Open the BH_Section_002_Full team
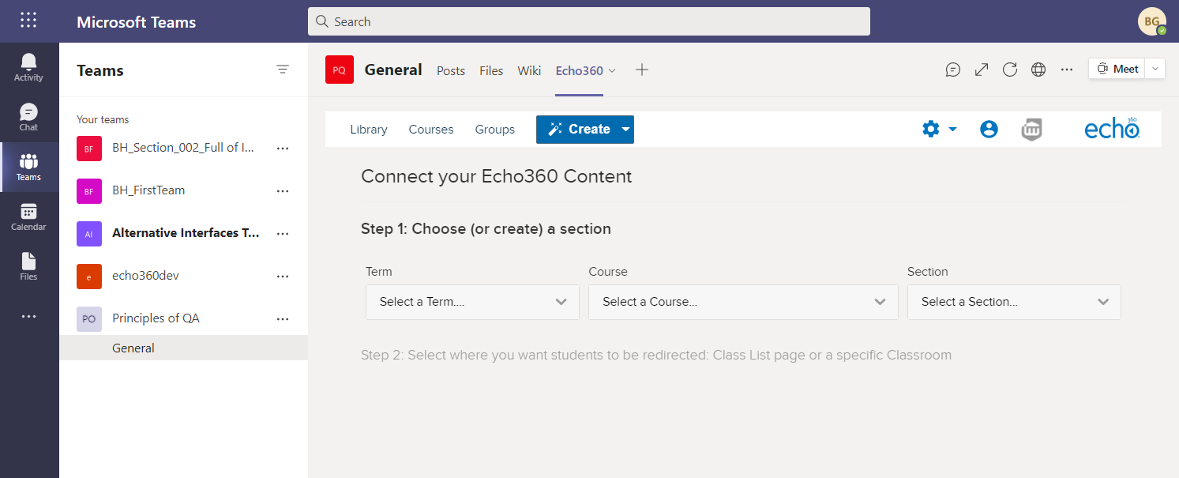This screenshot has width=1179, height=478. tap(183, 148)
